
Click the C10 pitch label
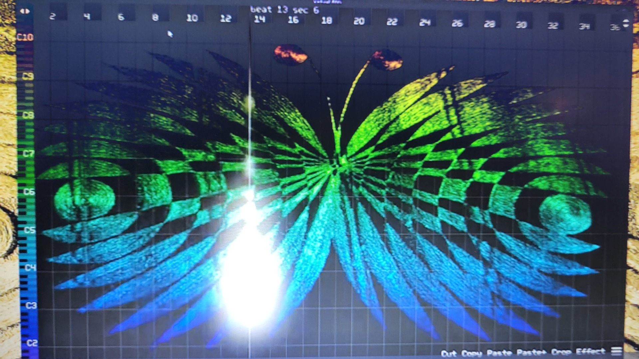click(25, 37)
